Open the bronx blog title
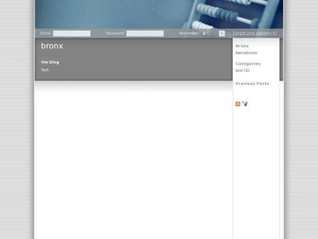The image size is (318, 239). [52, 46]
